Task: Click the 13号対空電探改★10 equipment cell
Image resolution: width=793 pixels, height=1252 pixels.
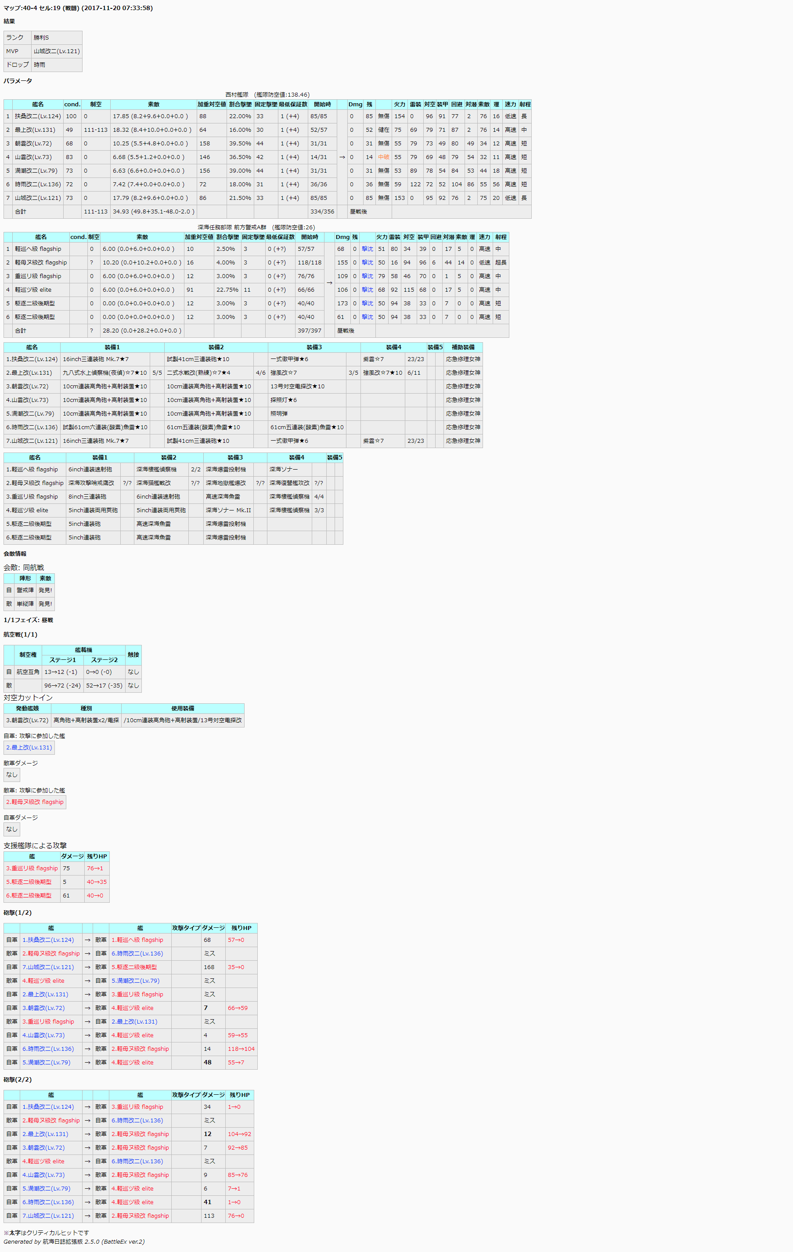Action: 297,386
